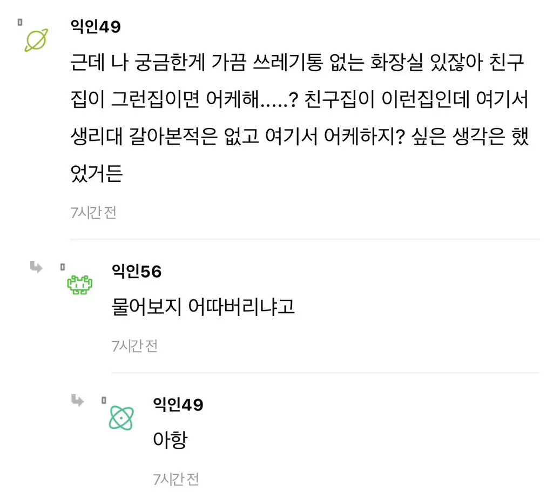
Task: Click reply arrow beside 익인56 comment
Action: tap(36, 267)
